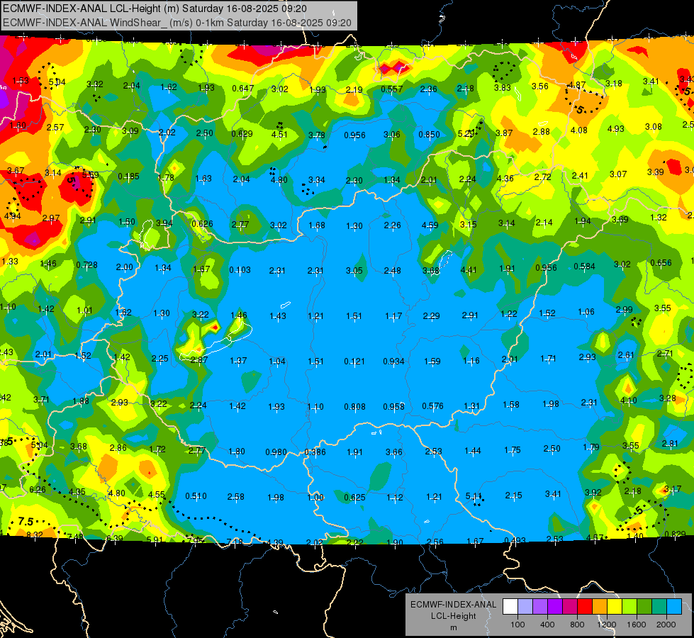This screenshot has height=638, width=694.
Task: Click the grid value 4.36
Action: (x=505, y=178)
